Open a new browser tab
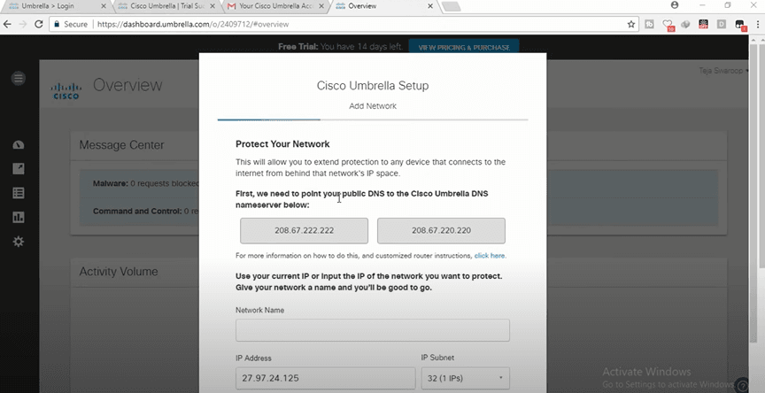This screenshot has height=393, width=765. (x=451, y=6)
